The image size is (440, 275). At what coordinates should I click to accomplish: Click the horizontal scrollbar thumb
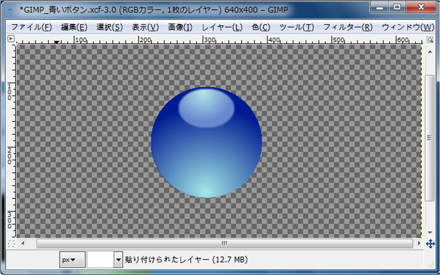click(x=225, y=243)
